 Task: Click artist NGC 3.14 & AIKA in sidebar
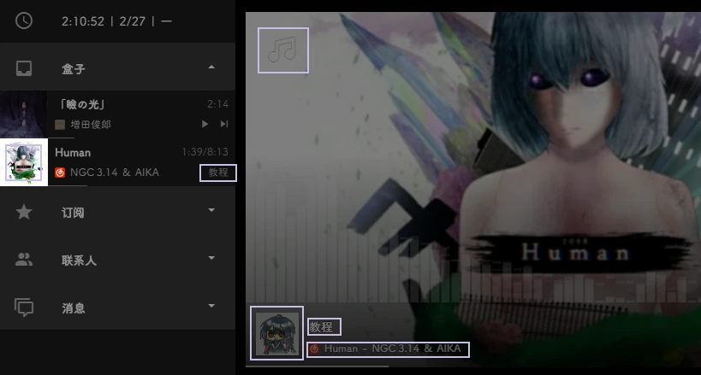(115, 173)
